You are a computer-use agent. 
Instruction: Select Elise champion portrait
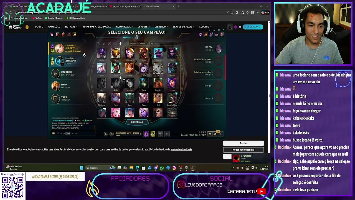click(172, 53)
